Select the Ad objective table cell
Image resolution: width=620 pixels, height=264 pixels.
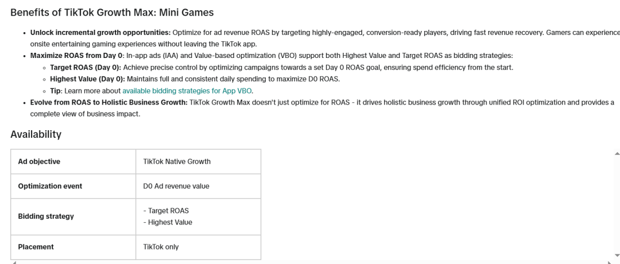pos(73,161)
